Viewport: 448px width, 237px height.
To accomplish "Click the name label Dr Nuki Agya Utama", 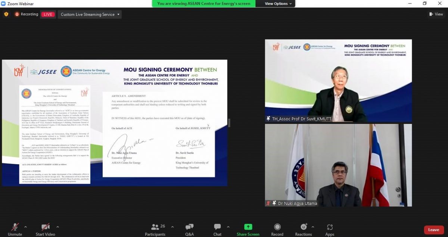I will tap(298, 203).
